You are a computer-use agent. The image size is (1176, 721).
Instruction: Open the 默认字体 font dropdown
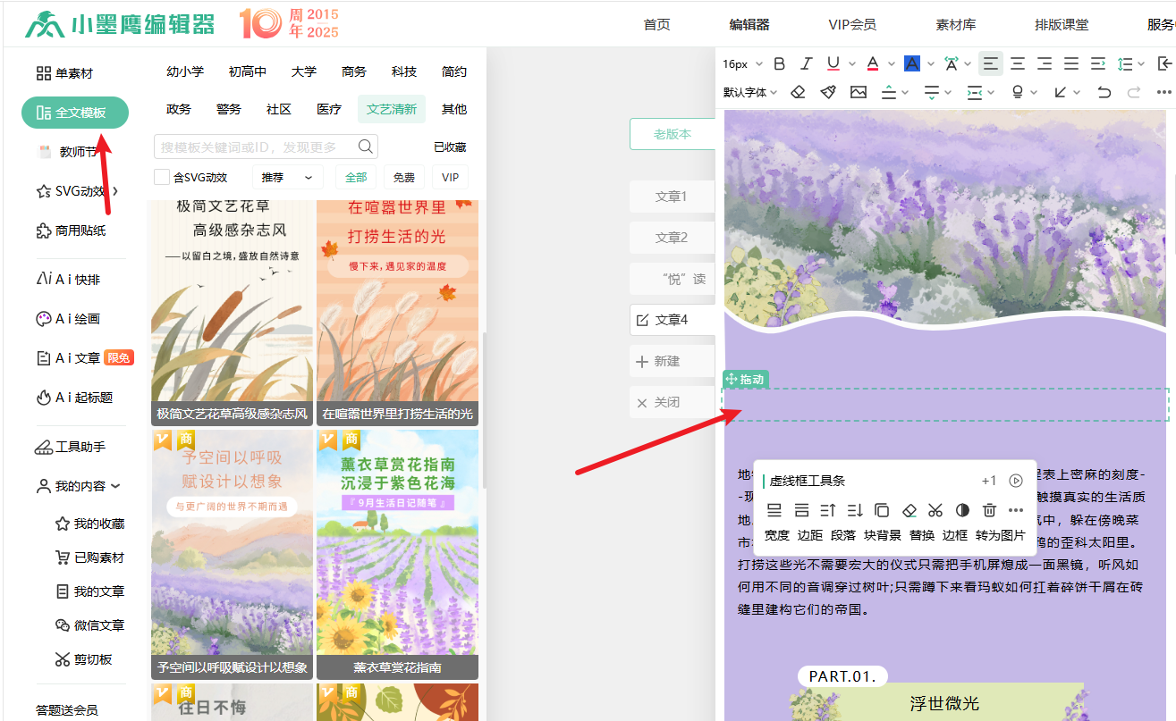(x=750, y=92)
